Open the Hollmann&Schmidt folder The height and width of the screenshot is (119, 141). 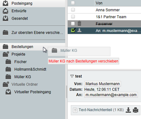point(30,69)
